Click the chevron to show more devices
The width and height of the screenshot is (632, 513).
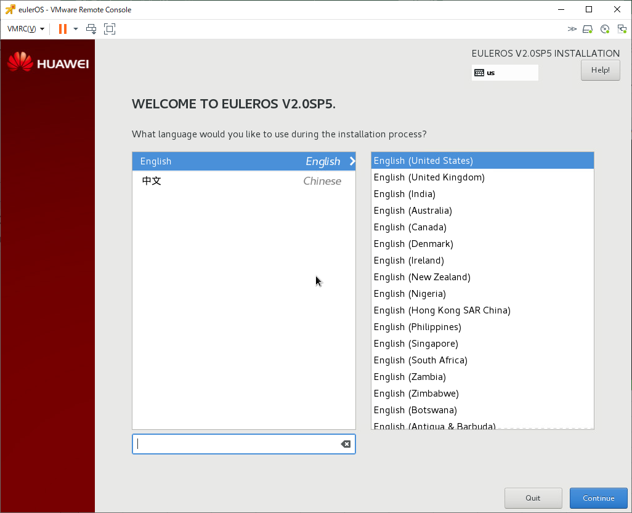(x=572, y=28)
